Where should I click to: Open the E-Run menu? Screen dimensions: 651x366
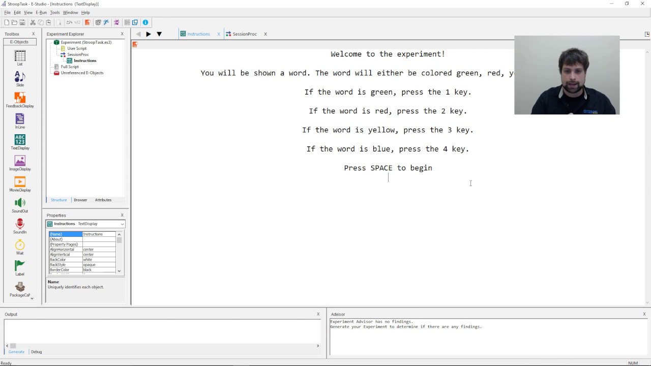[x=41, y=12]
